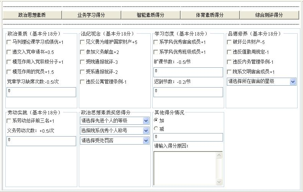
Task: Check 模范作用的党员+1.5 box
Action: [x=9, y=72]
